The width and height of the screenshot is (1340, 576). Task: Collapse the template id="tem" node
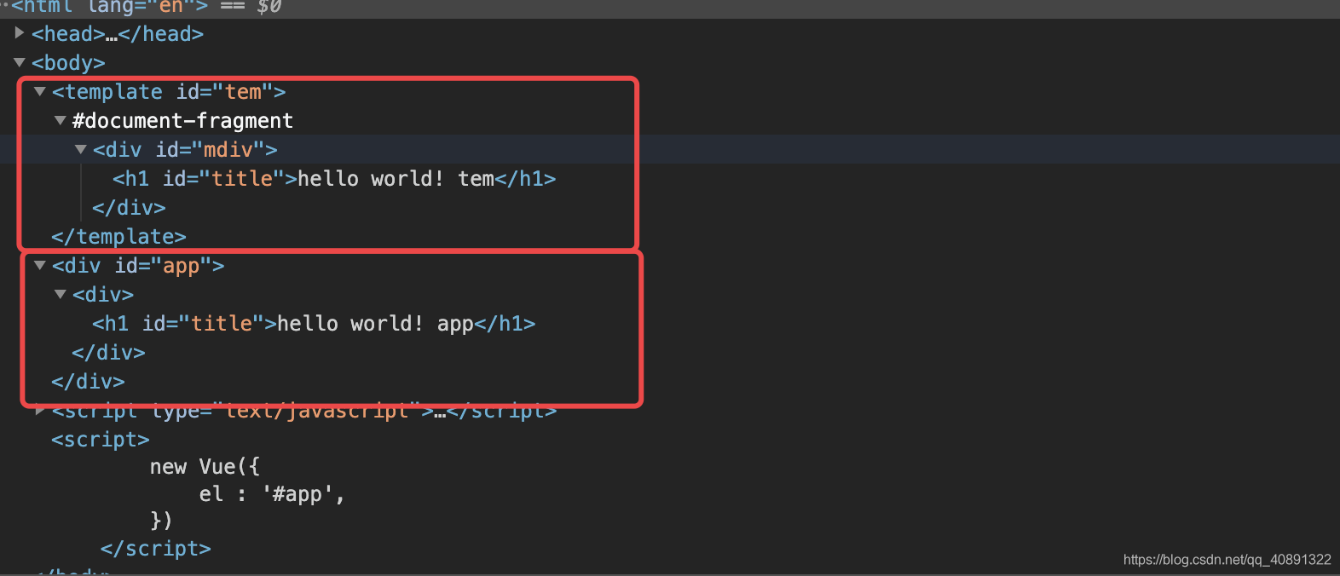coord(40,91)
